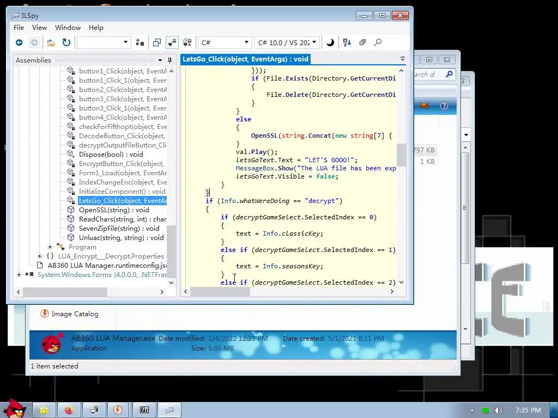Open the Assemblies panel options arrow
The image size is (558, 418).
(x=160, y=60)
